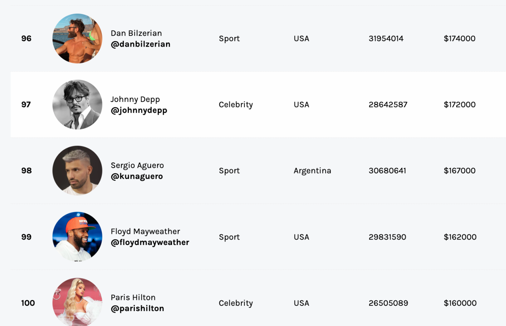Screen dimensions: 506x326
Task: Click the @floydmayweather handle
Action: 150,242
